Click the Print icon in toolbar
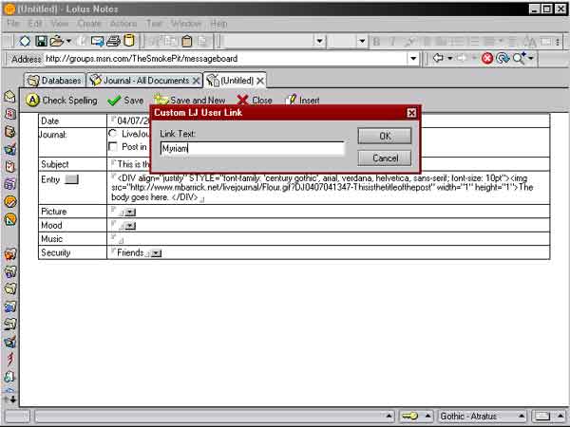 113,41
